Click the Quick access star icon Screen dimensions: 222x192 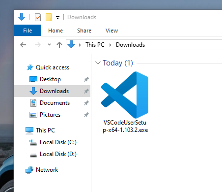click(x=30, y=67)
